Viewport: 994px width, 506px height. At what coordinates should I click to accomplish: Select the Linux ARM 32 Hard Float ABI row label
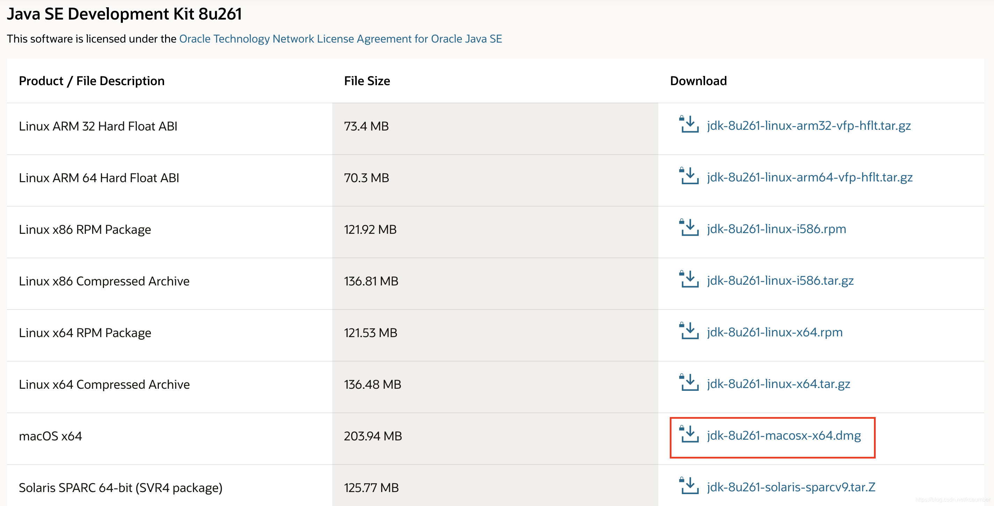98,126
